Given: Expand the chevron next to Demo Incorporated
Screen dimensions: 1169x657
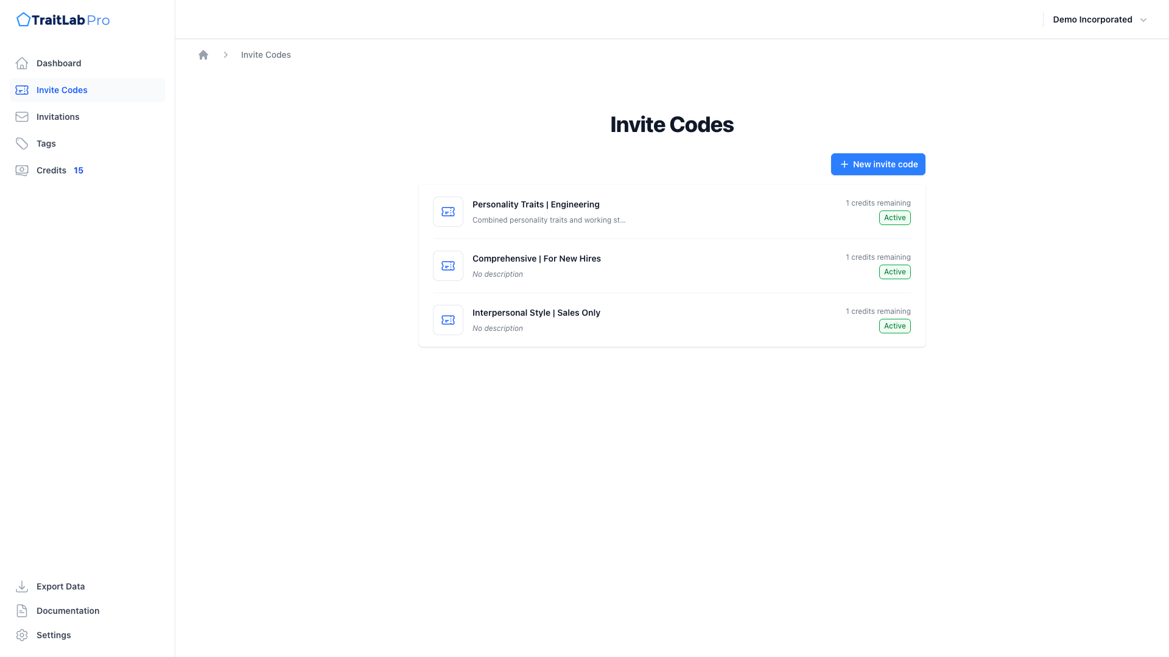Looking at the screenshot, I should [1143, 20].
